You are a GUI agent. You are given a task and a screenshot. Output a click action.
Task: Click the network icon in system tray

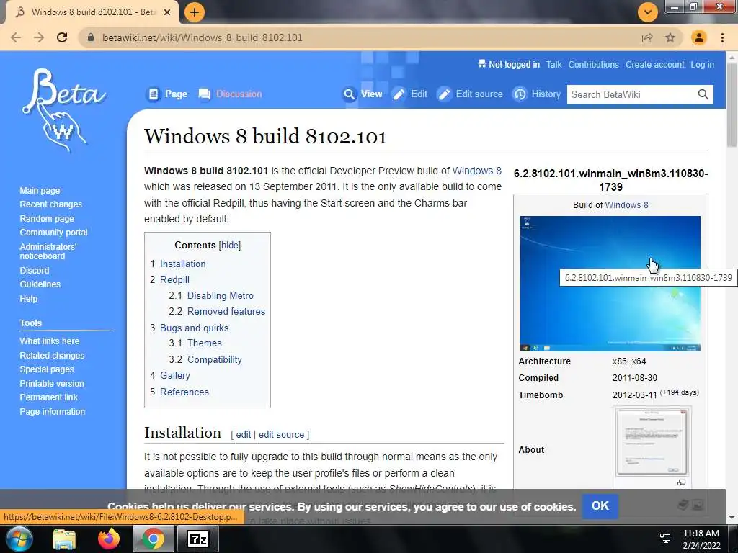(665, 539)
